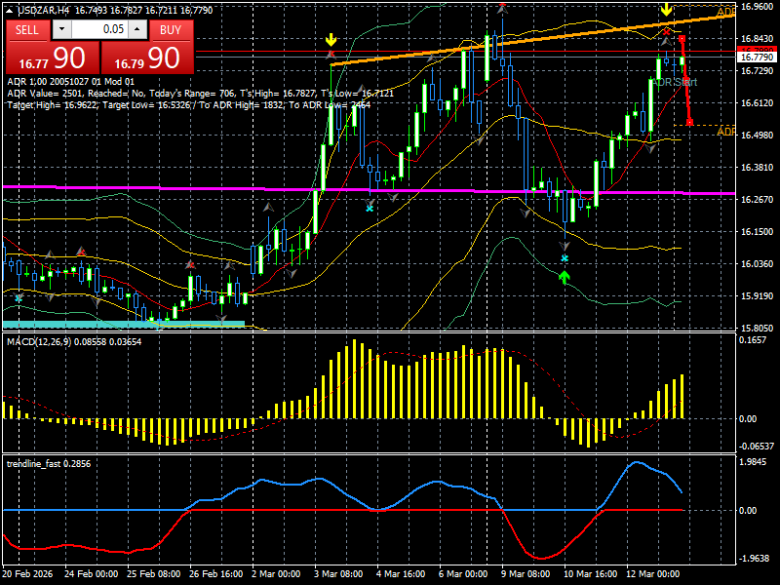The image size is (780, 585).
Task: Click the ADR Start label
Action: point(675,82)
